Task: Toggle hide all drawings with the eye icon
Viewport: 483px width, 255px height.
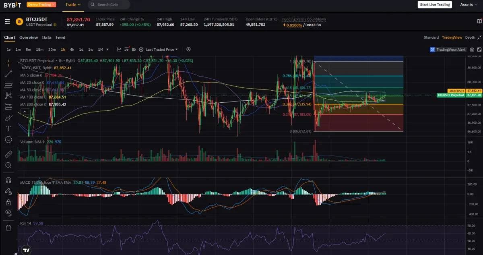Action: pos(8,213)
